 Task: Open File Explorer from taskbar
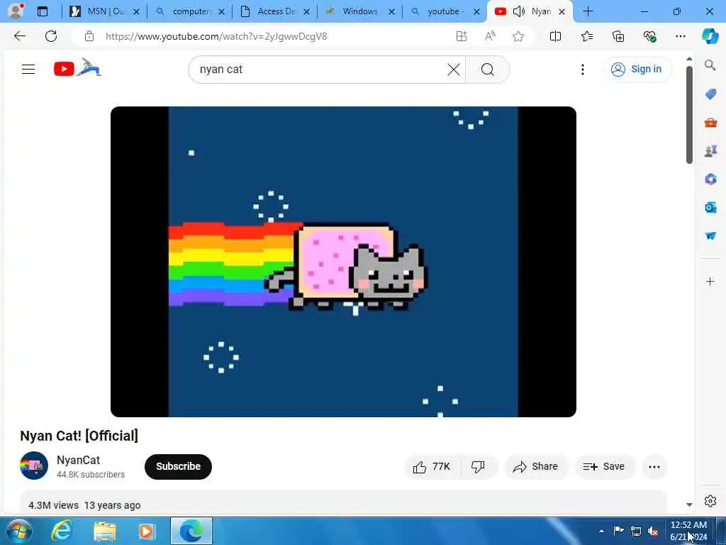(105, 532)
